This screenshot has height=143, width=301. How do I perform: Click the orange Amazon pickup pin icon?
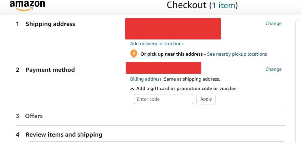coord(134,54)
